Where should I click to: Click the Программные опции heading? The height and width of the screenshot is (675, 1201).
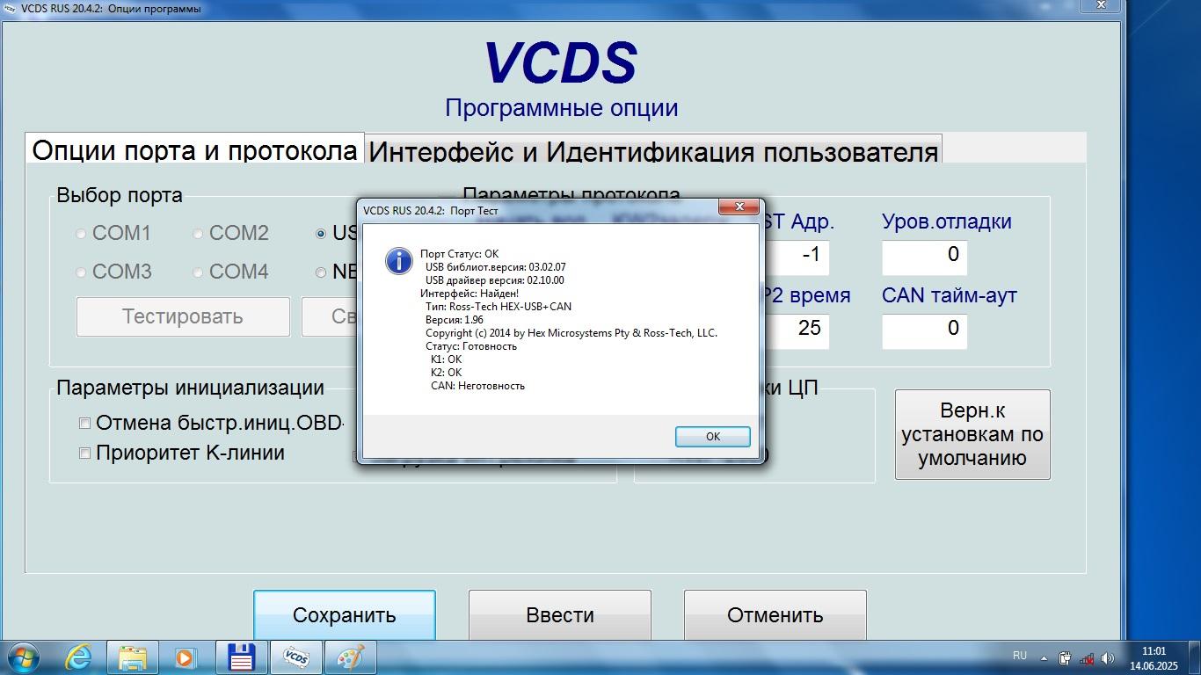[x=561, y=108]
